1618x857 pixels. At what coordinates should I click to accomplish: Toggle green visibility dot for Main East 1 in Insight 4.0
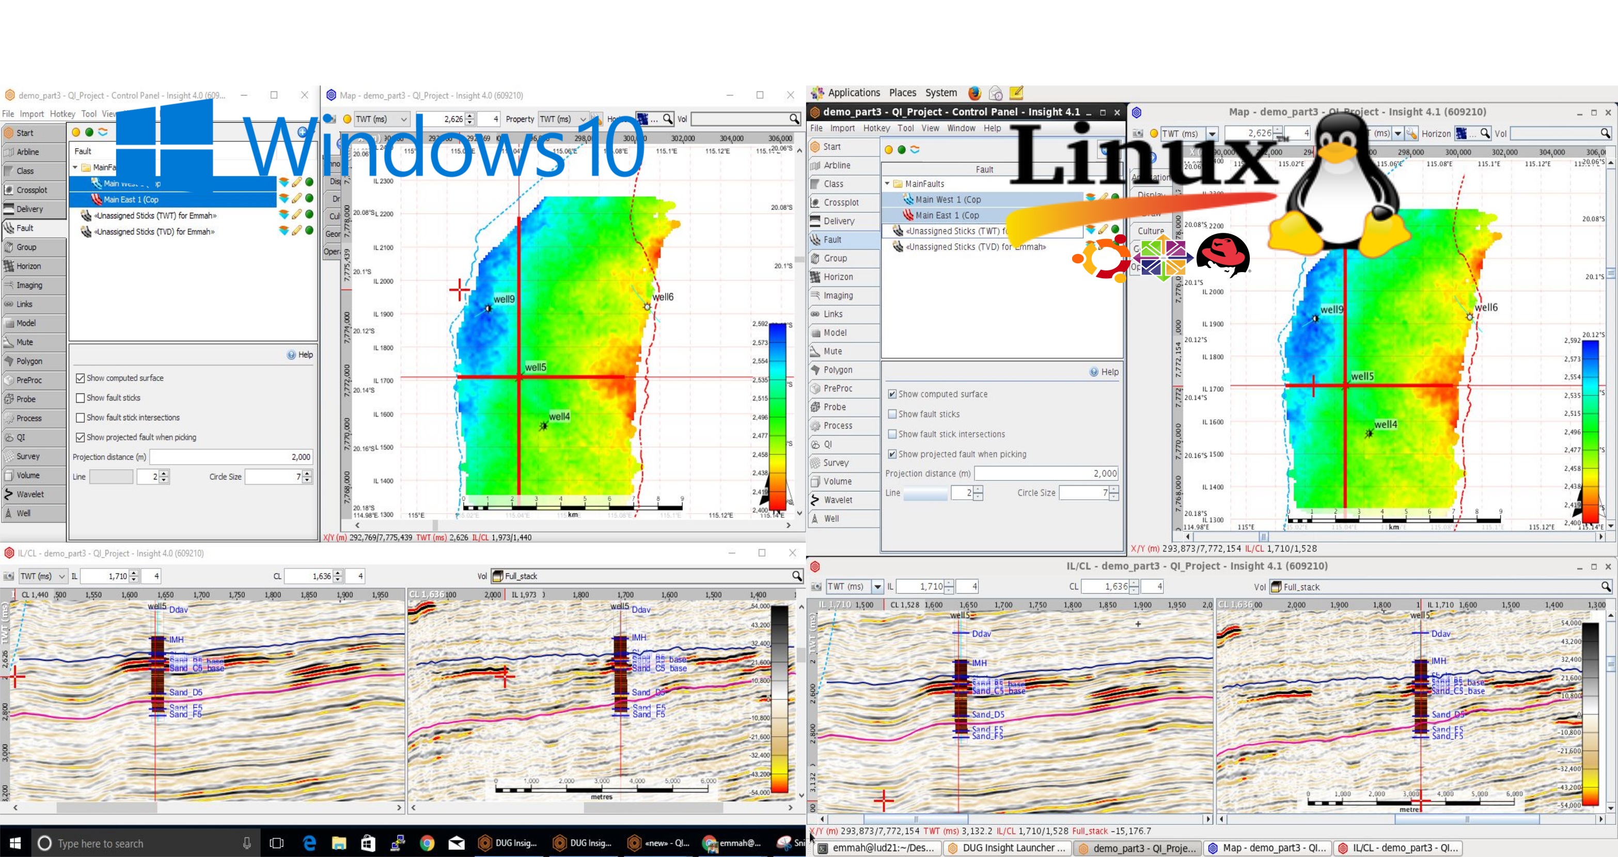pos(309,198)
